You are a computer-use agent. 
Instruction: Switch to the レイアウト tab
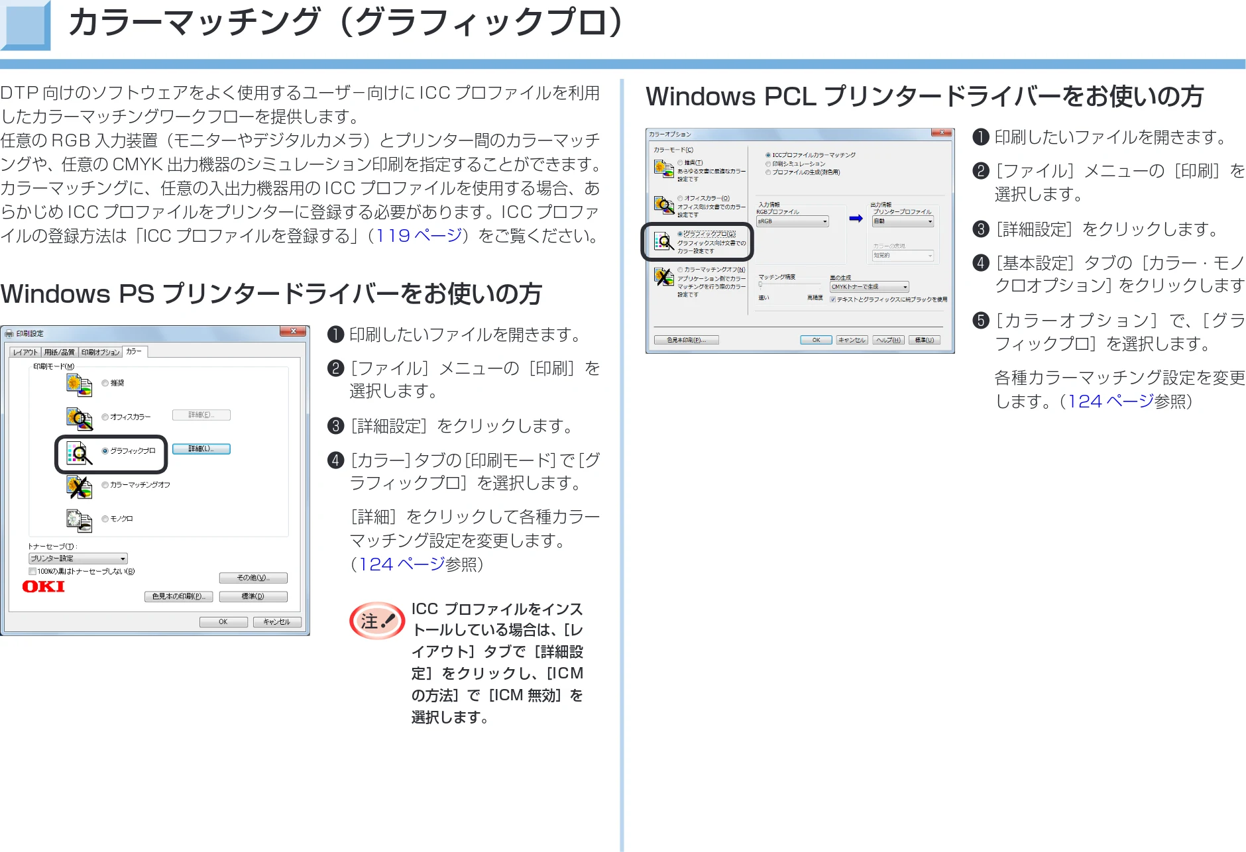pyautogui.click(x=26, y=352)
